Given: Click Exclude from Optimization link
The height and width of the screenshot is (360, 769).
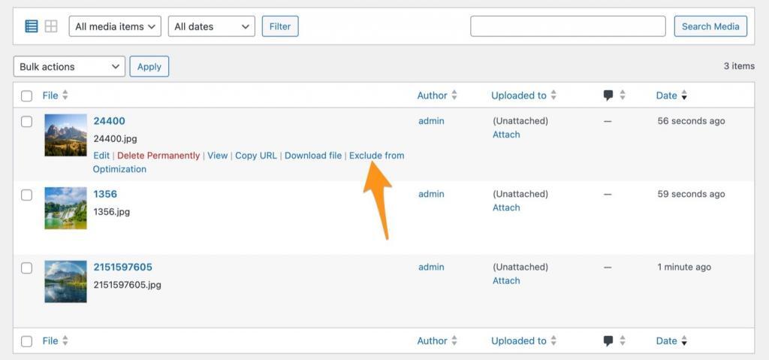Looking at the screenshot, I should pos(376,156).
